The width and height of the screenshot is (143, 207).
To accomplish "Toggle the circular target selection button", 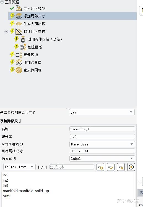I will click(x=131, y=167).
